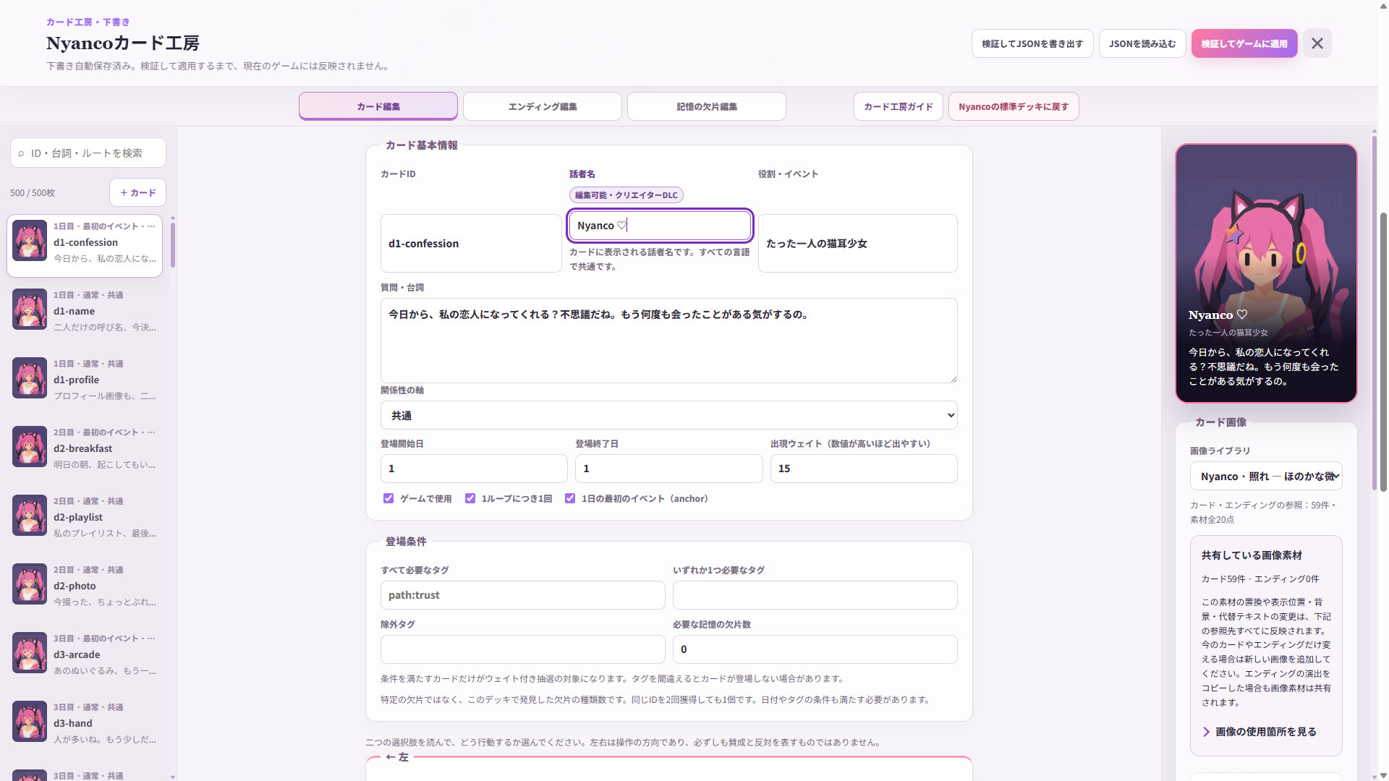This screenshot has height=781, width=1389.
Task: Choose the d3-hand card avatar
Action: [x=30, y=722]
